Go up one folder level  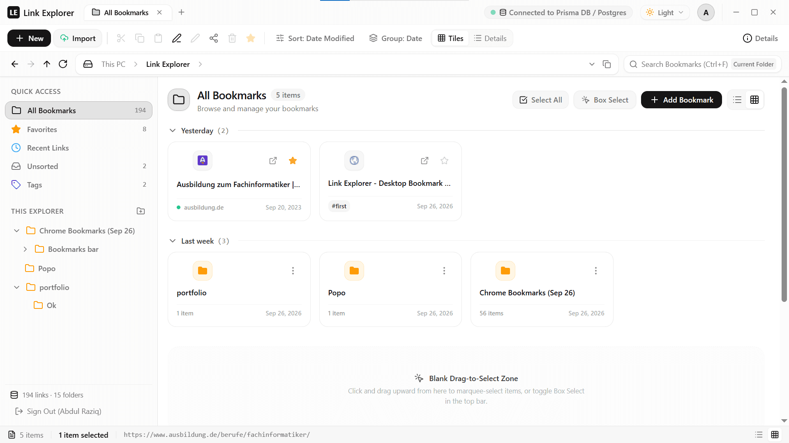(47, 64)
